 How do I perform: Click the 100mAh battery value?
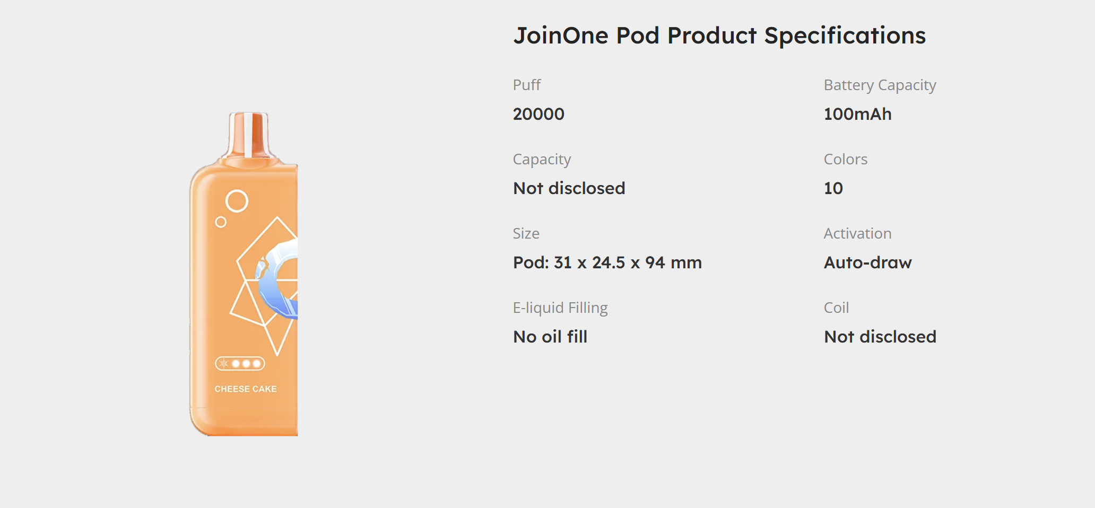click(857, 114)
